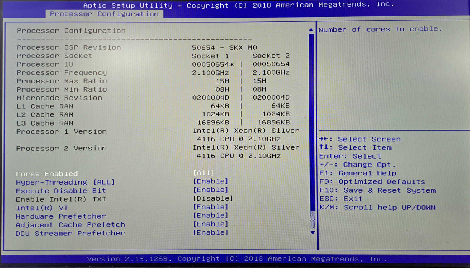Image resolution: width=470 pixels, height=268 pixels.
Task: Click the L1 Cache RAM label
Action: [45, 106]
